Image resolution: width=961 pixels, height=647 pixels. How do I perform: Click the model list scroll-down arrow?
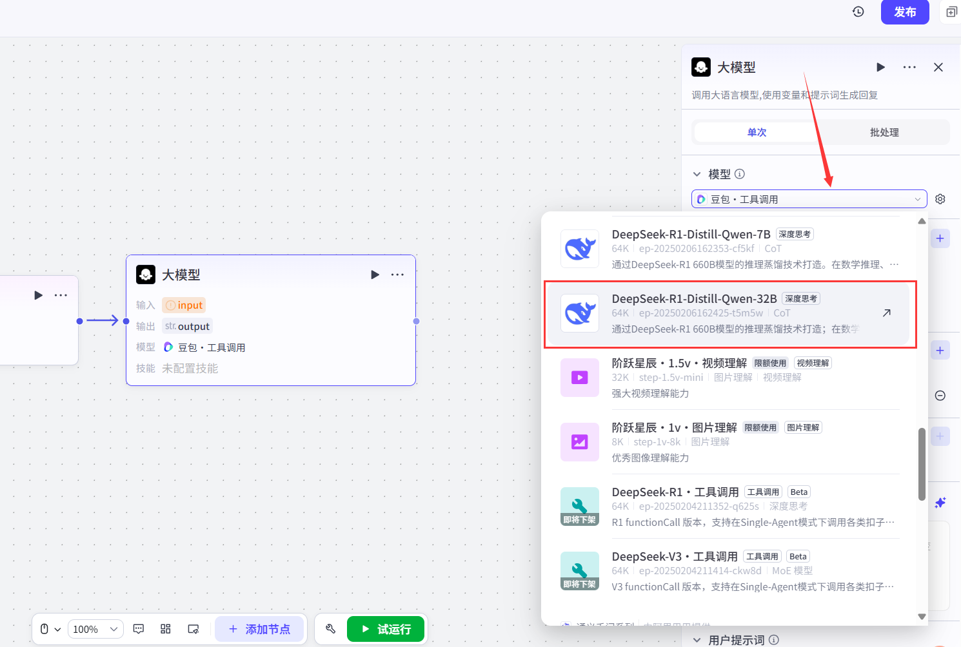coord(922,617)
